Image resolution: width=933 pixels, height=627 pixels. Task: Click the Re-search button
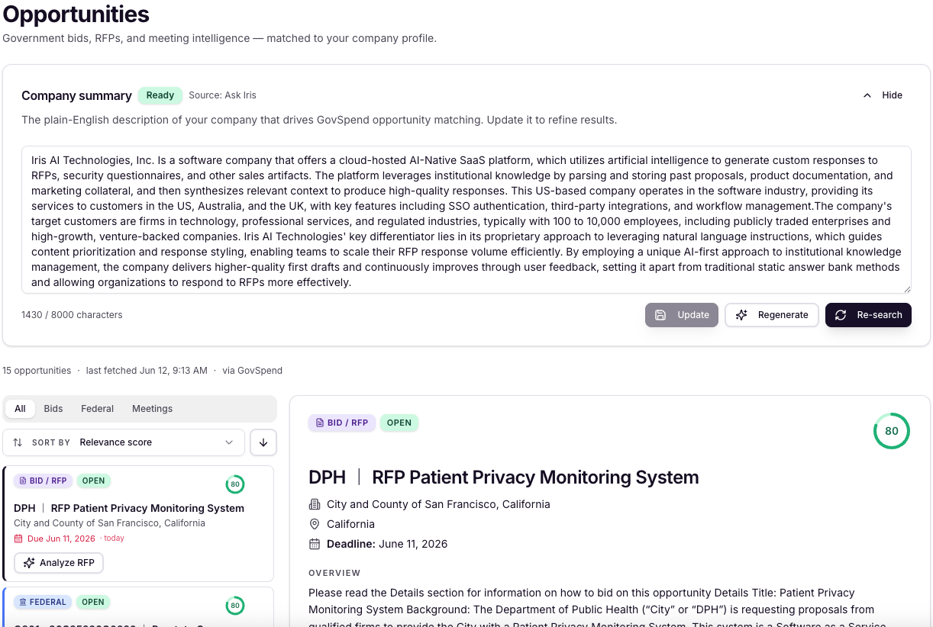[x=868, y=315]
